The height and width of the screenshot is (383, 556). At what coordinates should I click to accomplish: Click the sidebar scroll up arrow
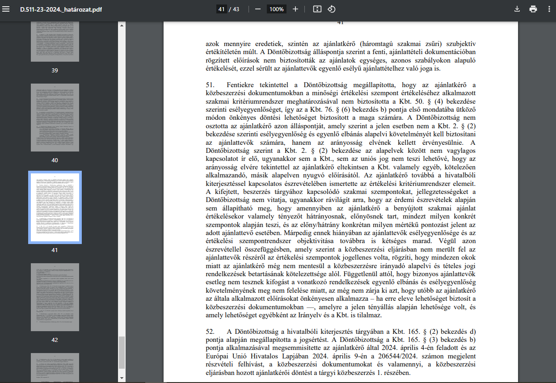pos(121,25)
